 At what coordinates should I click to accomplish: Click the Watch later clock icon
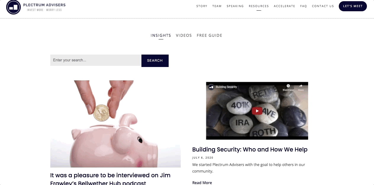[288, 86]
